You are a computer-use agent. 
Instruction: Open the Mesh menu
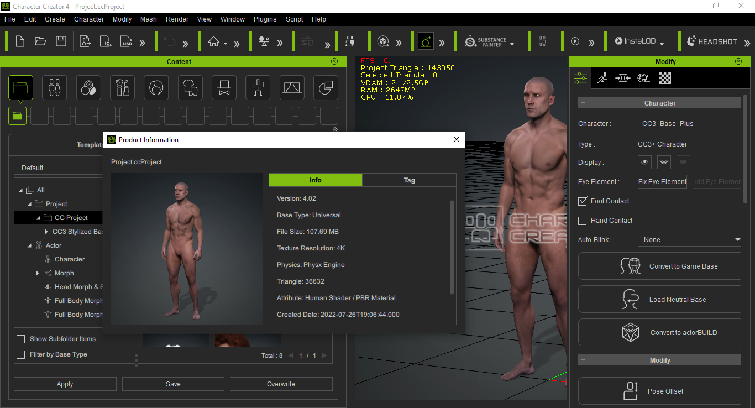(x=148, y=19)
